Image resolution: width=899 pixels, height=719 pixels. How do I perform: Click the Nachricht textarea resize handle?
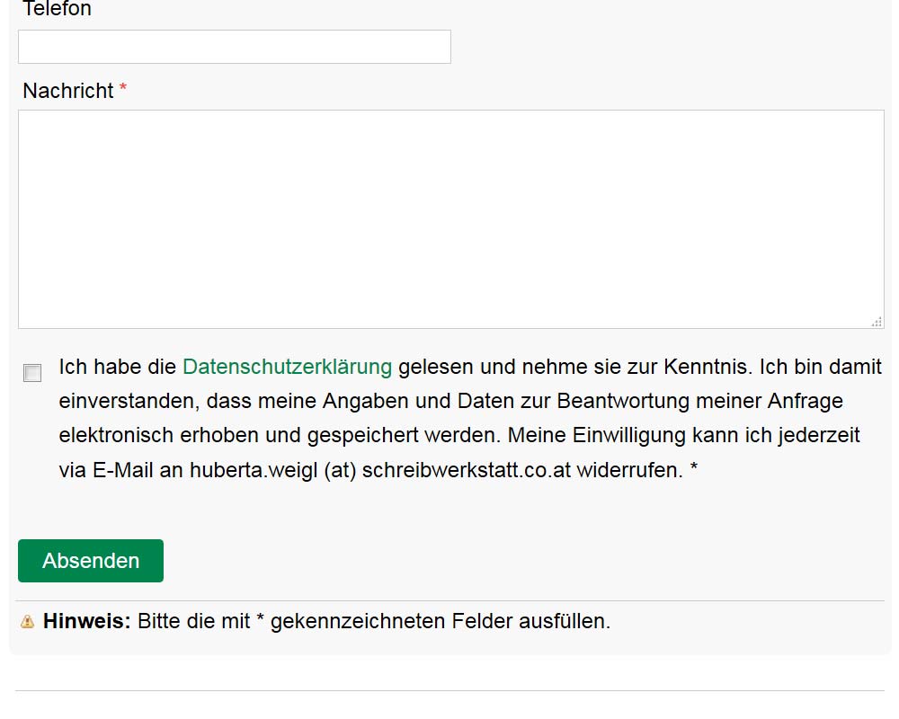877,322
